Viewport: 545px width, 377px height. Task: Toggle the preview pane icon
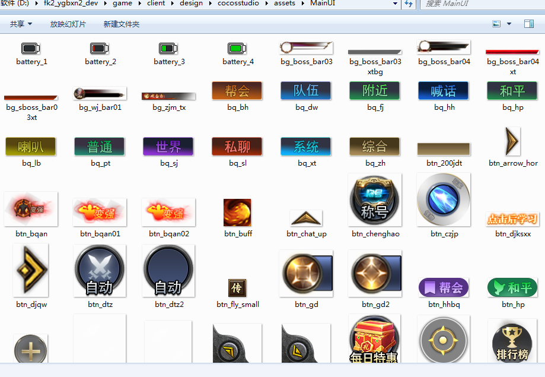click(x=529, y=24)
